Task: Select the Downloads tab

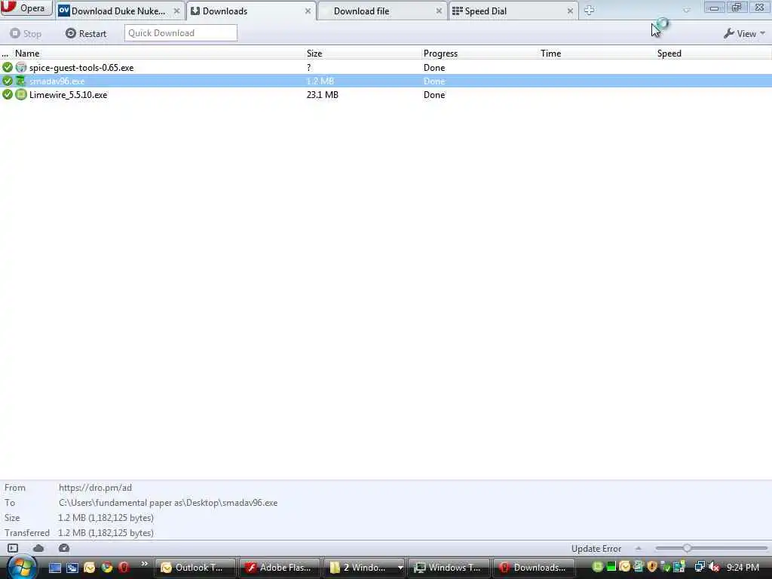Action: point(251,11)
